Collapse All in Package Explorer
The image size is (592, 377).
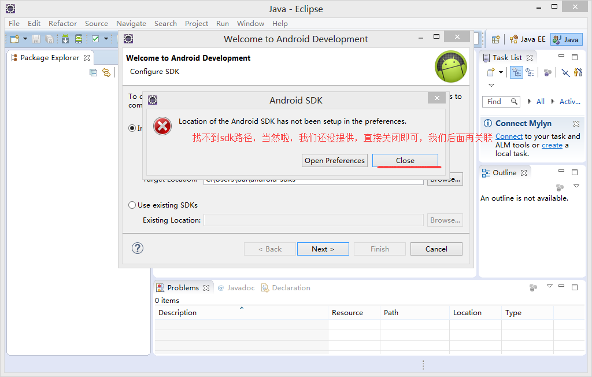93,72
